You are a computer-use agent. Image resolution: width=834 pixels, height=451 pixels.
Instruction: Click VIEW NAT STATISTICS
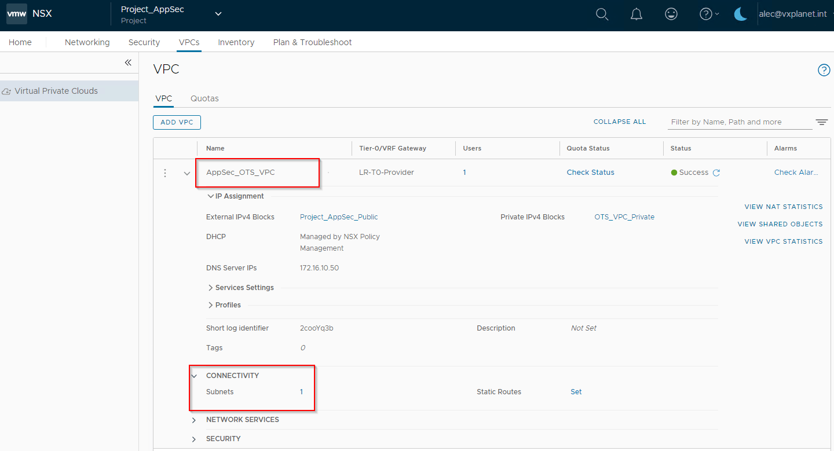coord(784,207)
